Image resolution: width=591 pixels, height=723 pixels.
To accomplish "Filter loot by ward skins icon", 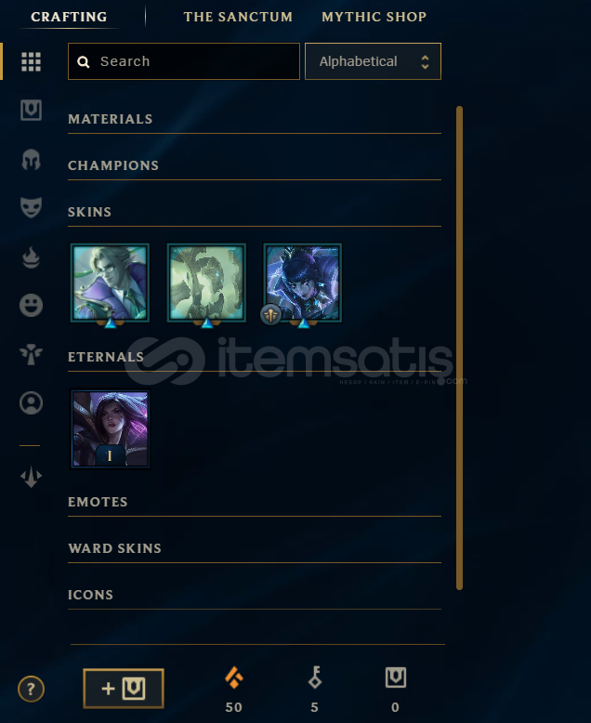I will pos(31,354).
